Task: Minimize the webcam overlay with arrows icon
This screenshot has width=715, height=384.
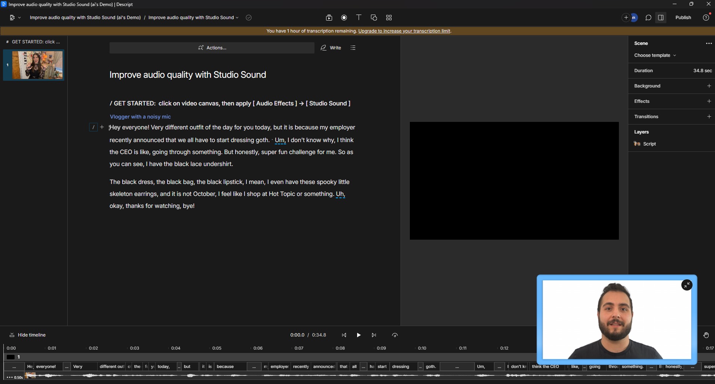Action: click(687, 285)
